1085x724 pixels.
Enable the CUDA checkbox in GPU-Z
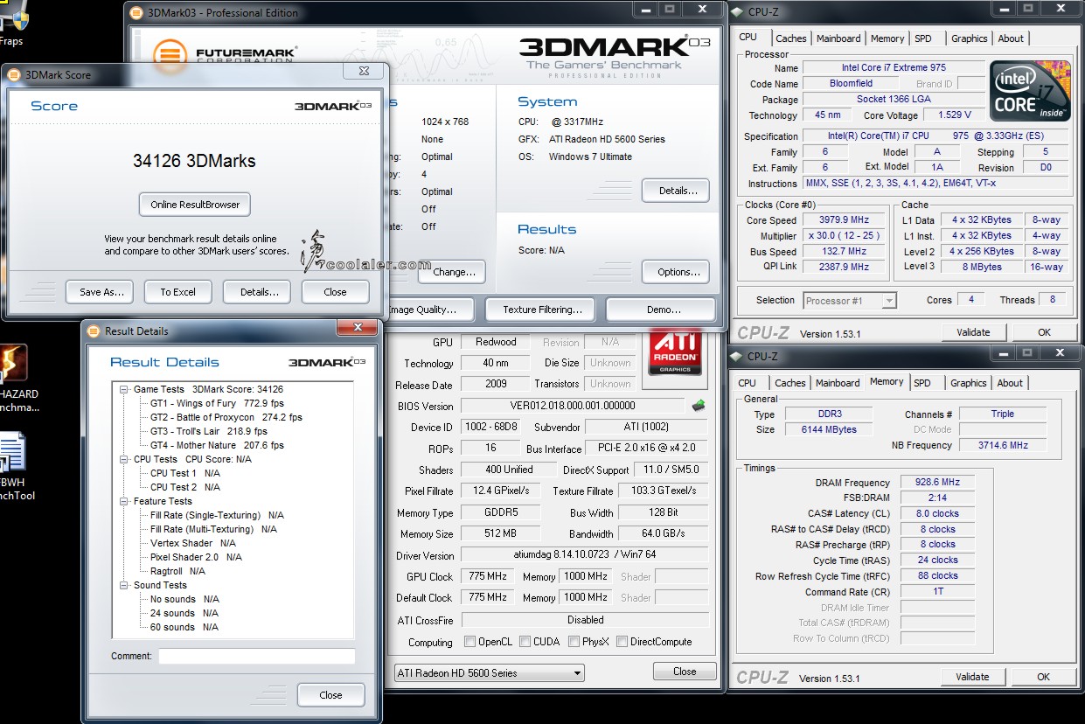pos(525,641)
